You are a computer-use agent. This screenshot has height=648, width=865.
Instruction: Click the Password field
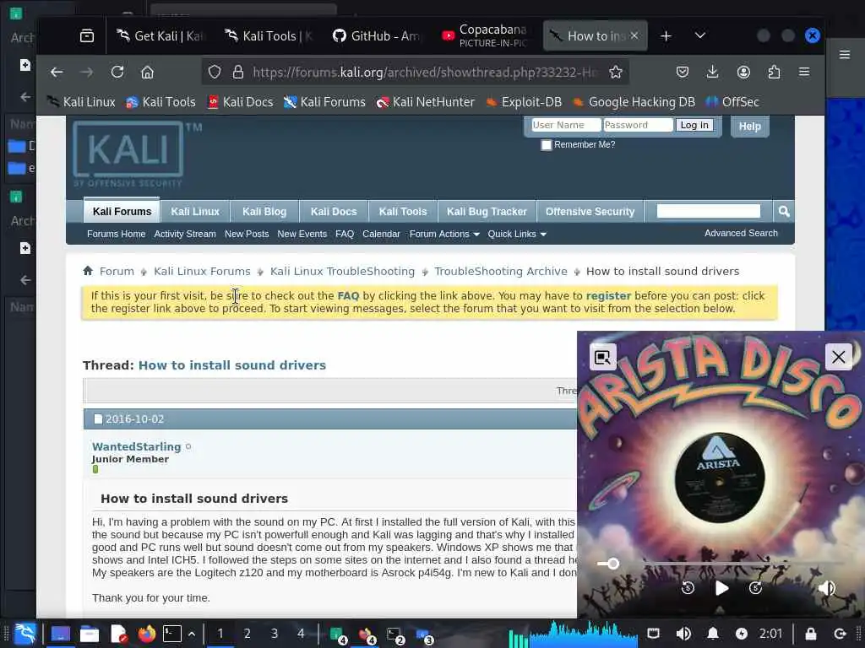[638, 125]
